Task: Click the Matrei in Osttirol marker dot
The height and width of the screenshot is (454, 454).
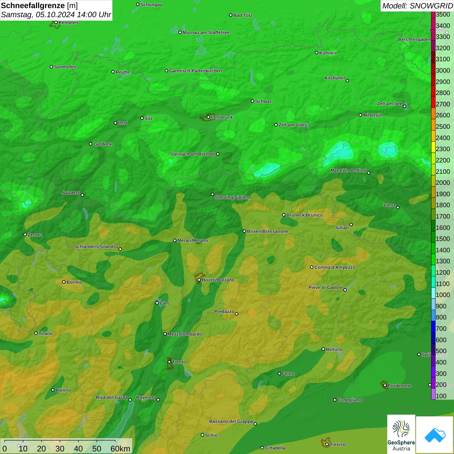Action: pos(368,173)
